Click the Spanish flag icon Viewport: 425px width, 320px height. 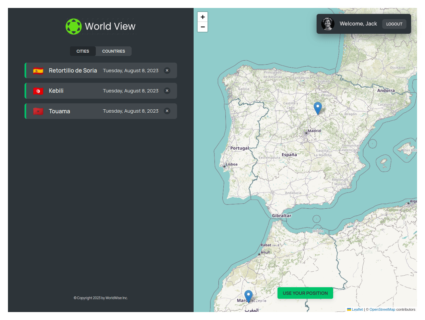pyautogui.click(x=38, y=71)
